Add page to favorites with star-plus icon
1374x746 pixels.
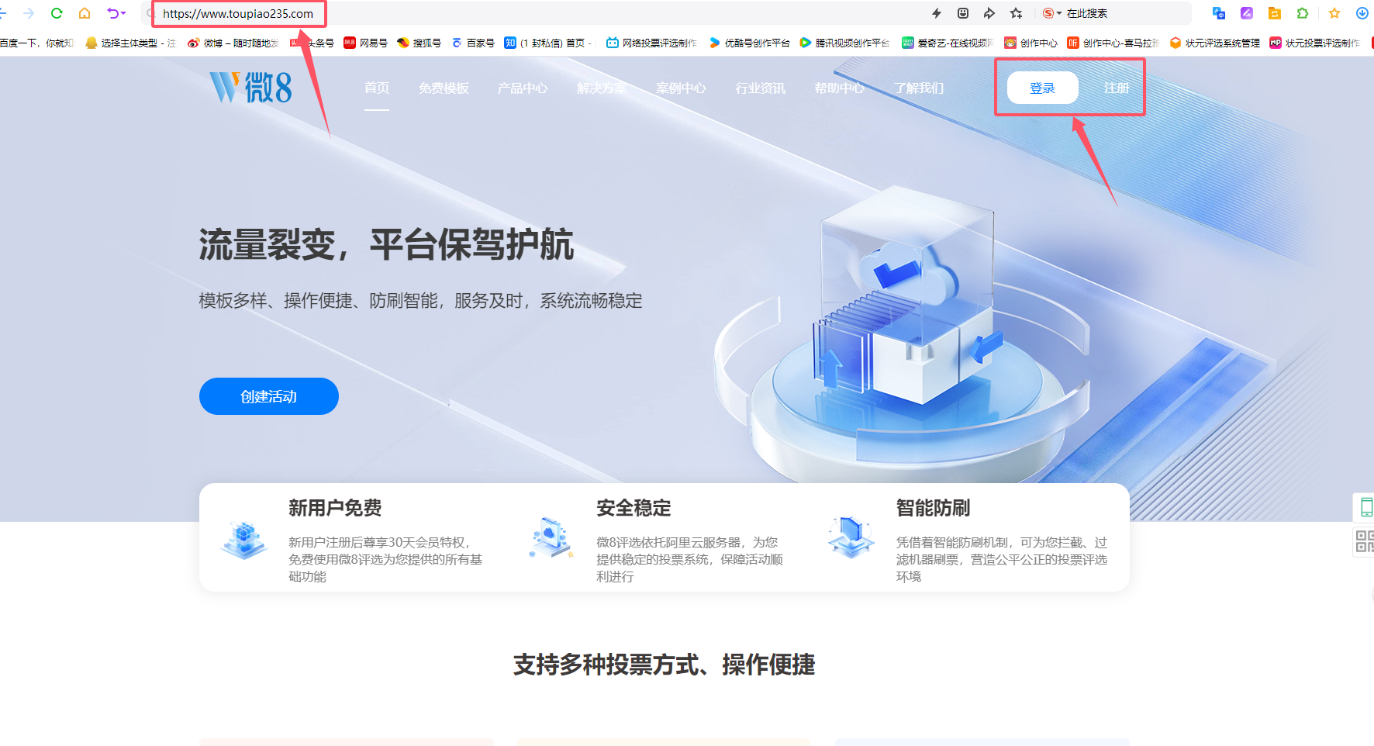(1016, 13)
